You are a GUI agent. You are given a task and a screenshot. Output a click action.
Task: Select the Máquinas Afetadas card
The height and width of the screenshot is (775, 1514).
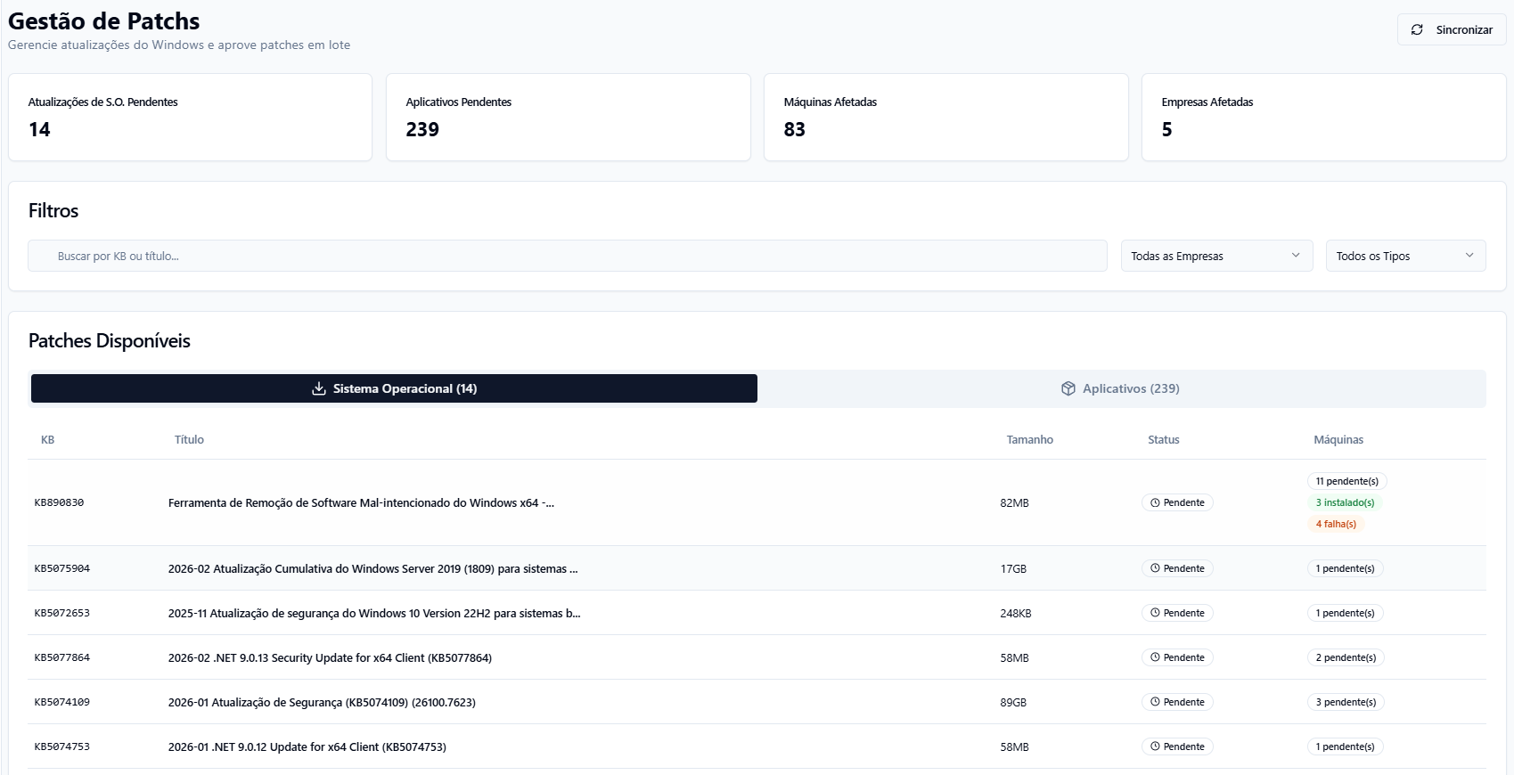coord(945,118)
